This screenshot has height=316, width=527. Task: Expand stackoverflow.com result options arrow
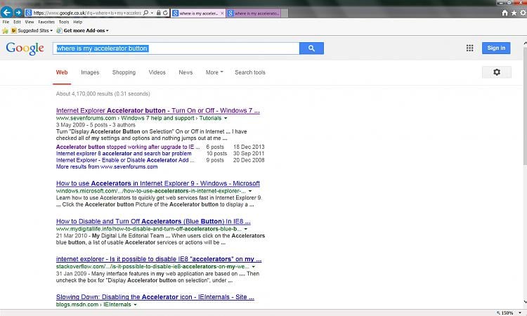(x=254, y=267)
